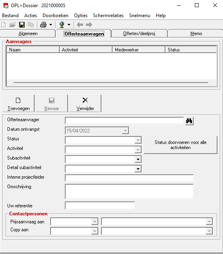Click the open folder toolbar icon
This screenshot has height=254, width=223.
pos(13,25)
